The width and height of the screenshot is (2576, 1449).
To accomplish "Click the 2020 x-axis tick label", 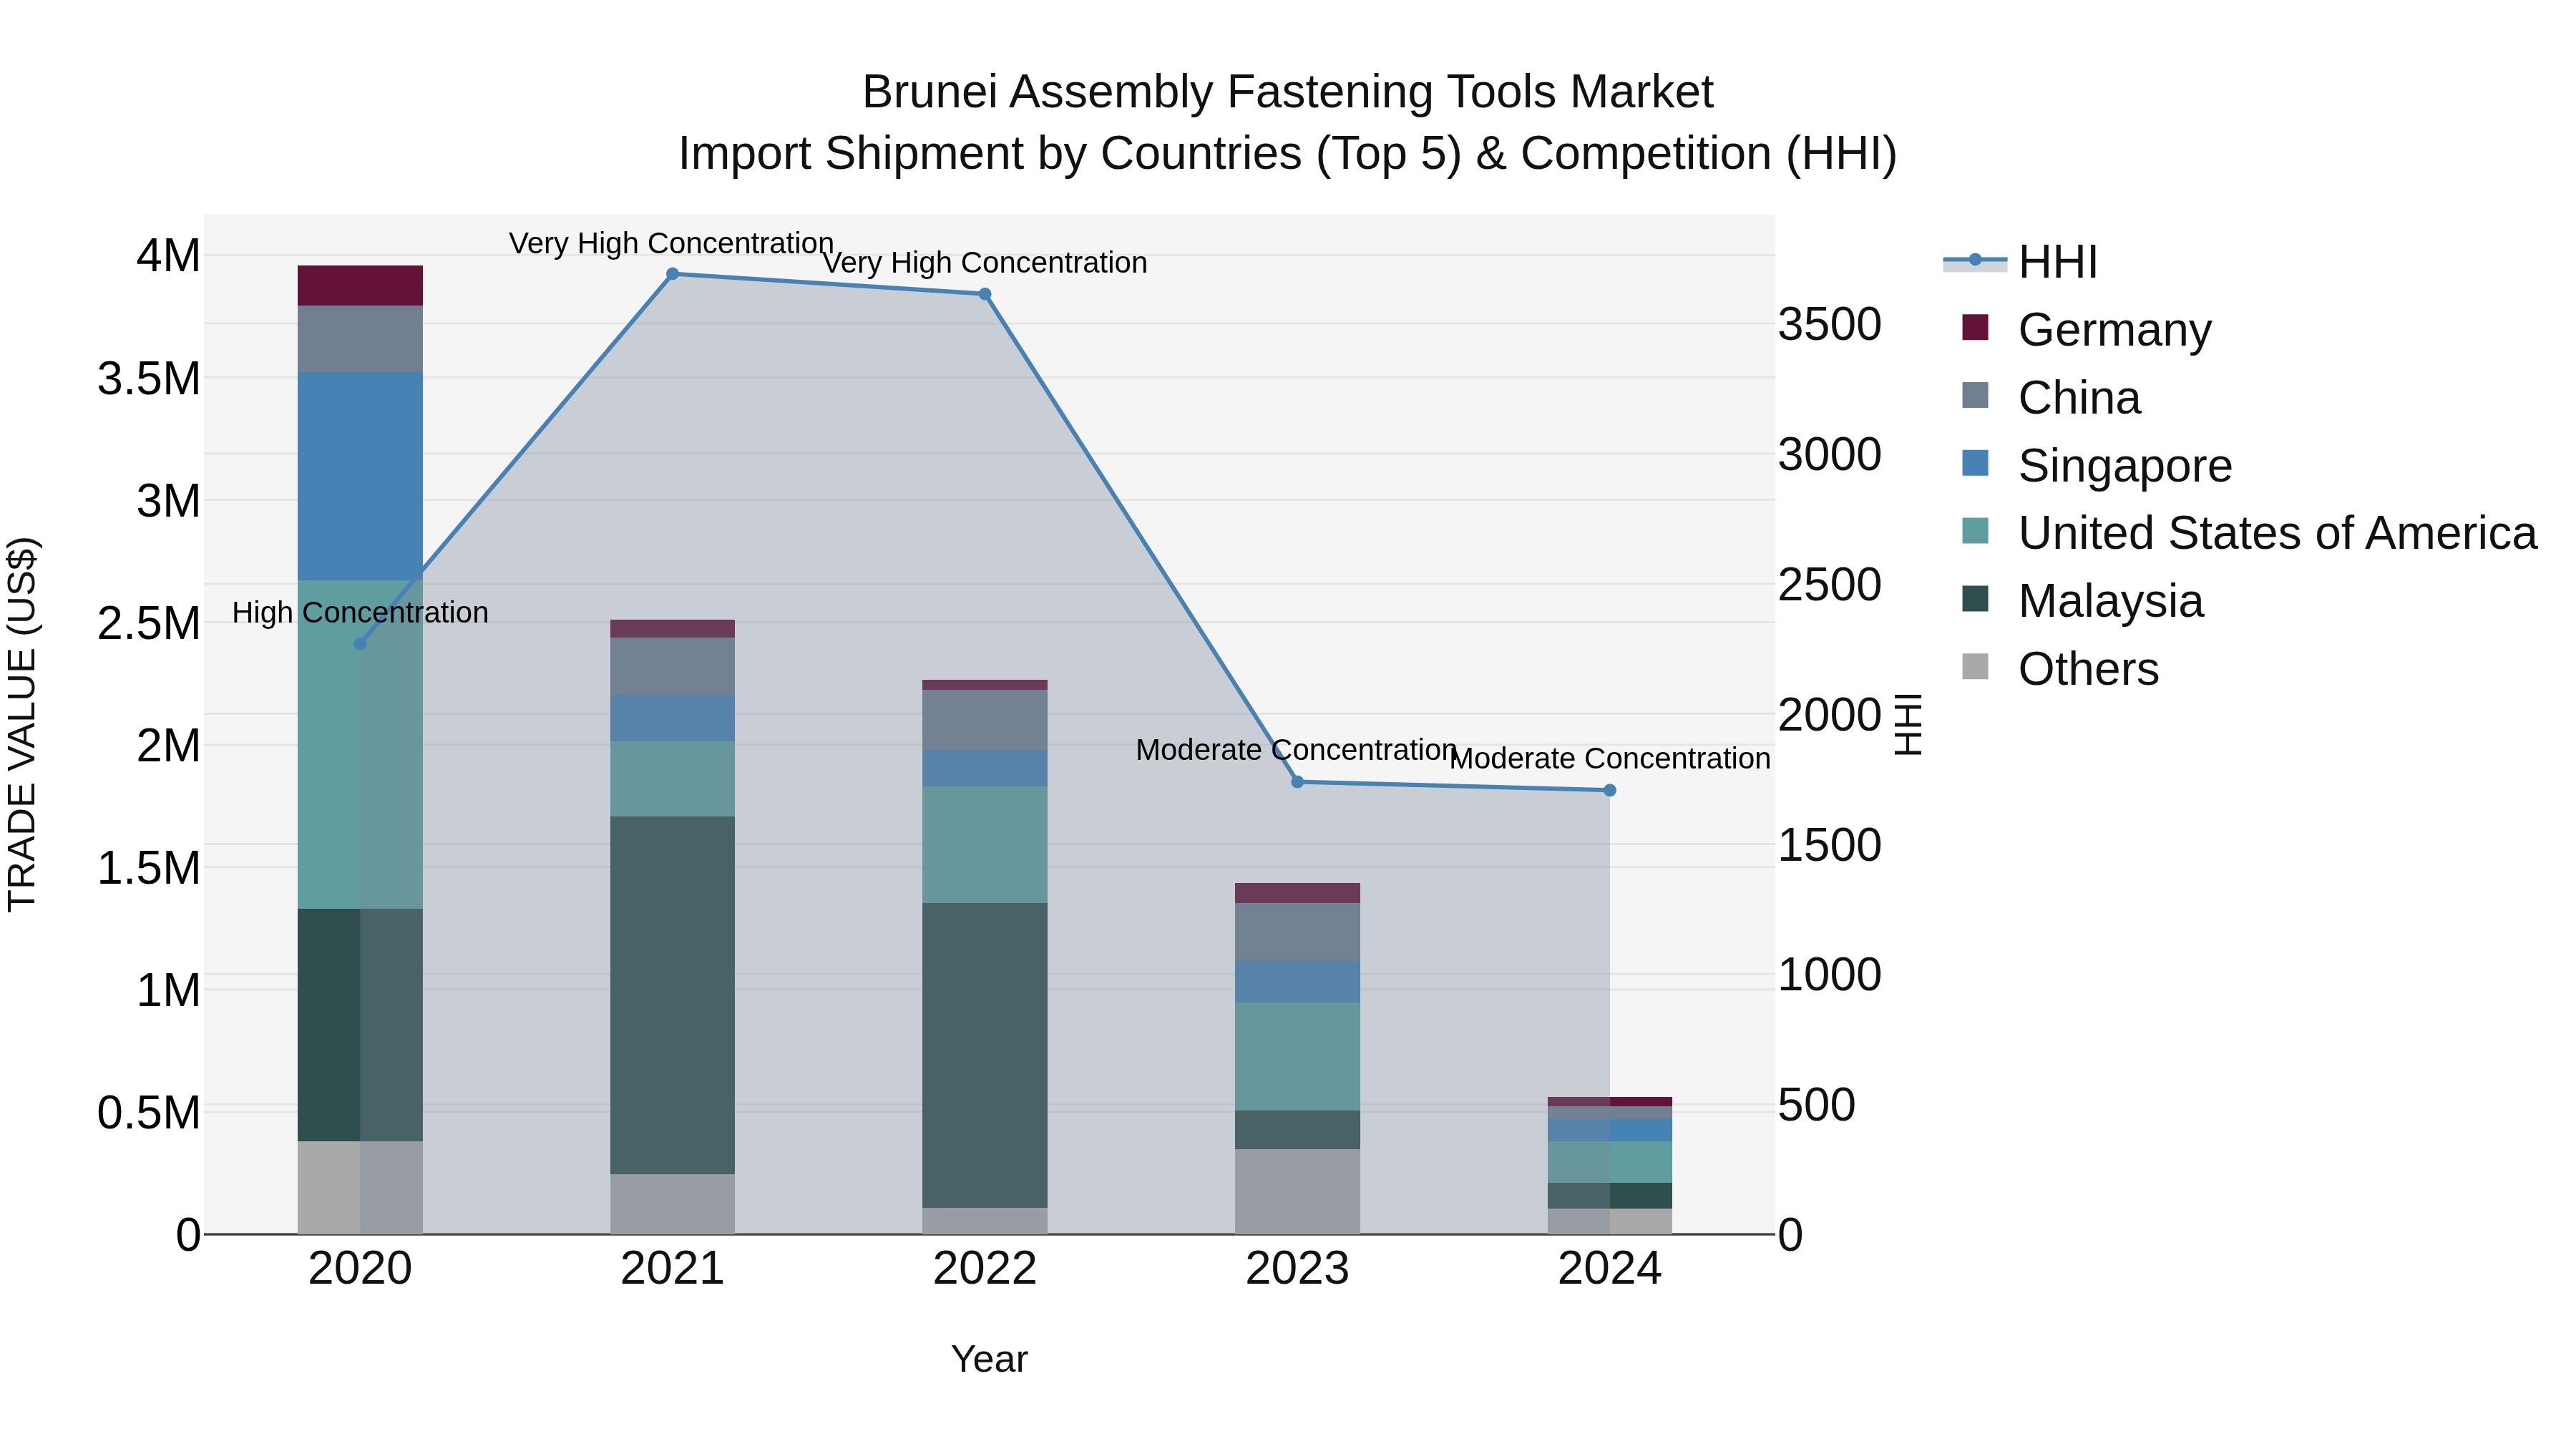I will tap(360, 1269).
